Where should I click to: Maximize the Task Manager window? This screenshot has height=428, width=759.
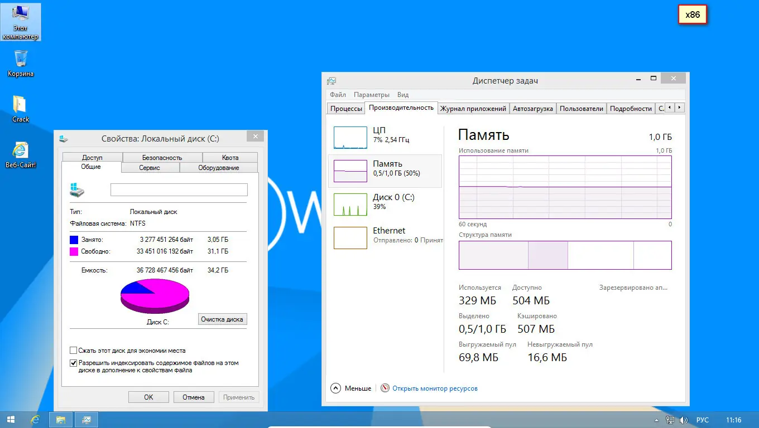(x=654, y=79)
